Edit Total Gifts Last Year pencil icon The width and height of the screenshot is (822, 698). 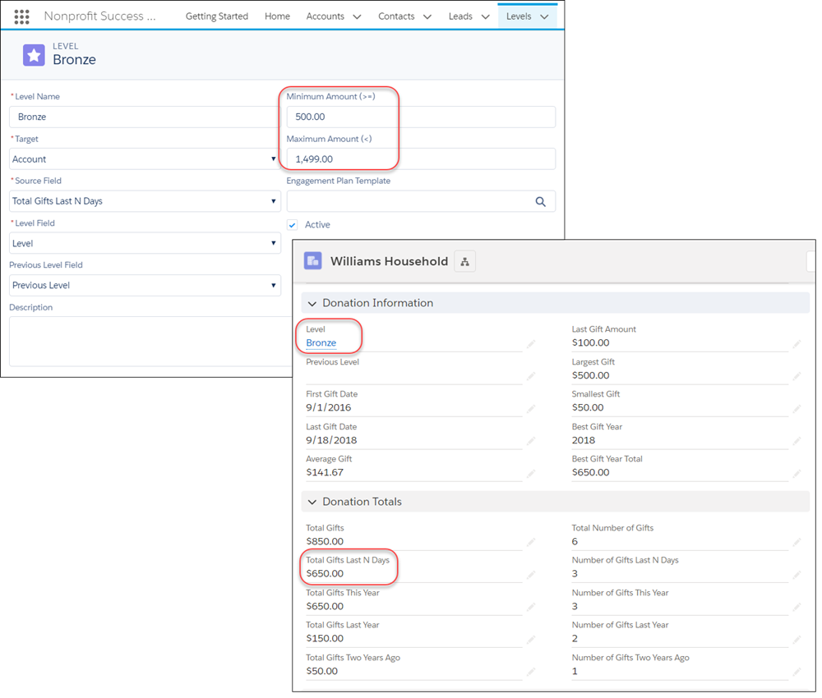click(x=530, y=639)
